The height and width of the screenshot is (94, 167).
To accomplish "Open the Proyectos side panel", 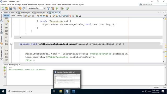I will pos(1,40).
